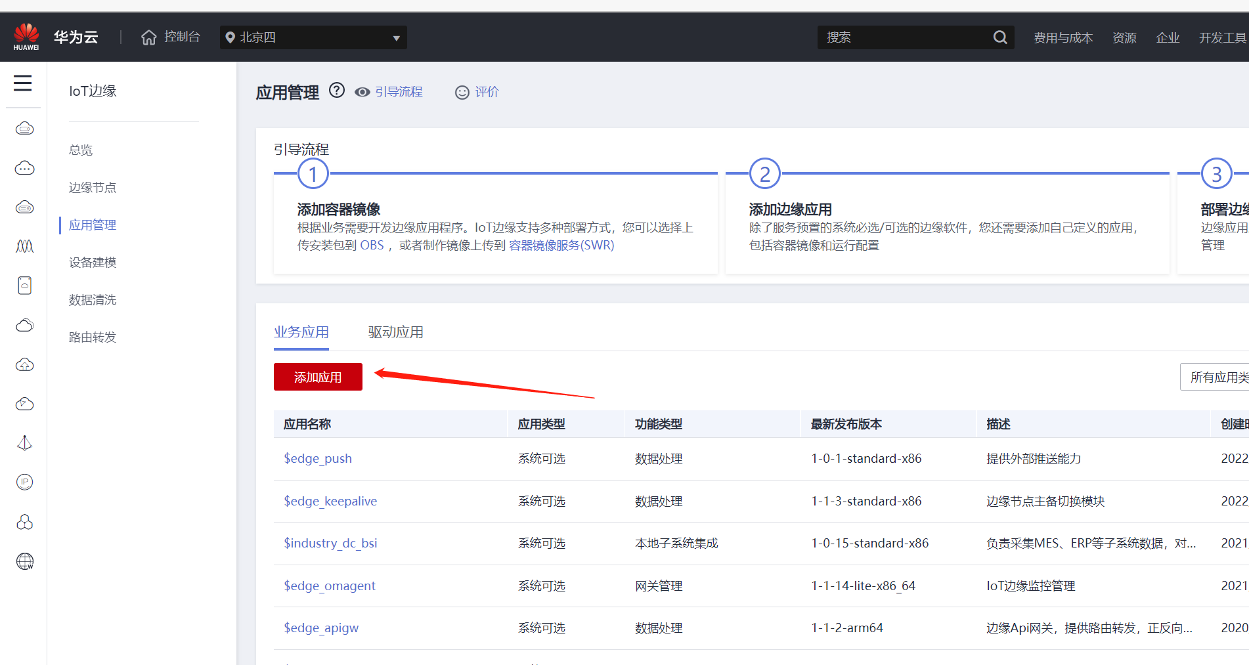This screenshot has height=665, width=1249.
Task: Click the IP circle sidebar icon
Action: [24, 482]
